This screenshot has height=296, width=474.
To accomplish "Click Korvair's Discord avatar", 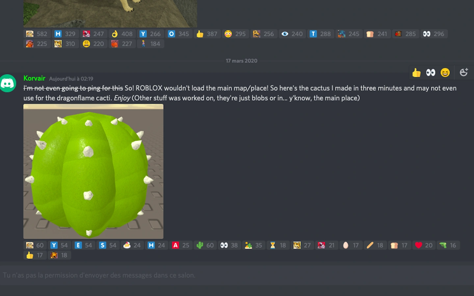I will point(8,83).
